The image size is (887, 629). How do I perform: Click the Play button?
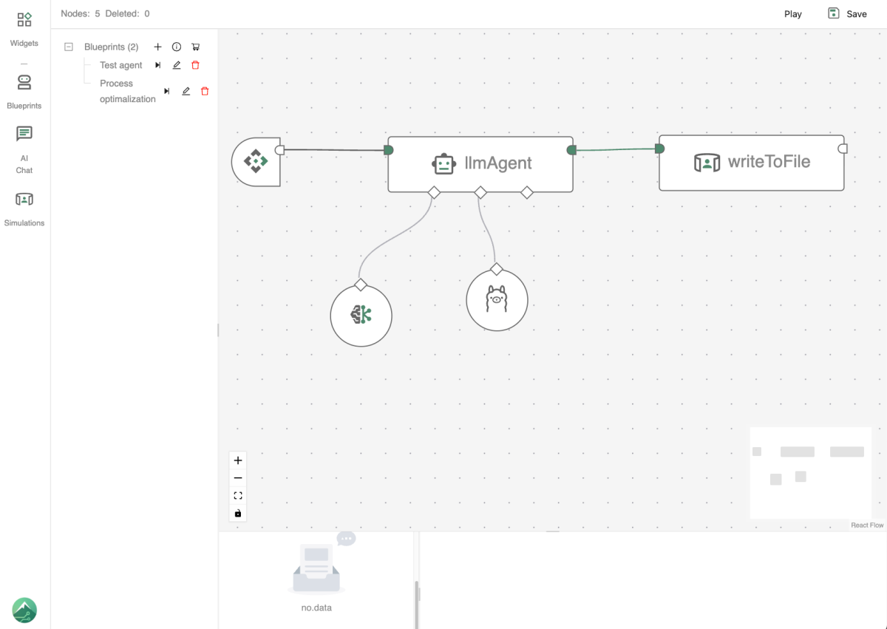click(793, 14)
